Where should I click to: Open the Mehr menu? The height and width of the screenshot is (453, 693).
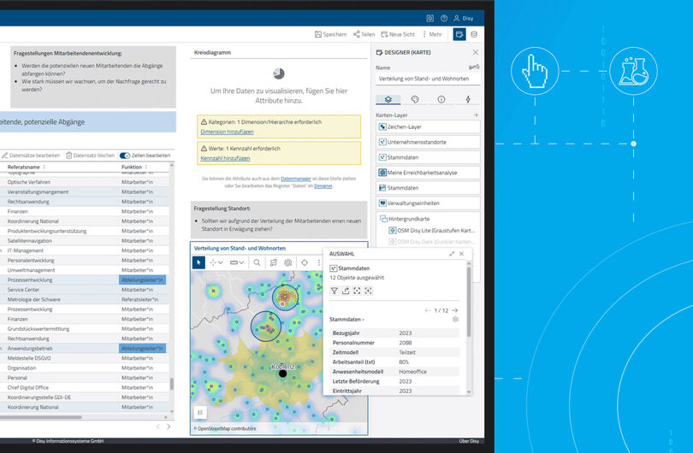click(x=432, y=34)
